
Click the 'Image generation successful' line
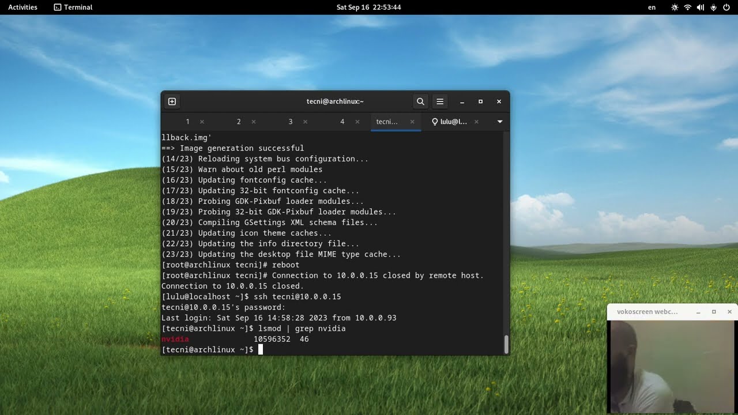pyautogui.click(x=233, y=148)
